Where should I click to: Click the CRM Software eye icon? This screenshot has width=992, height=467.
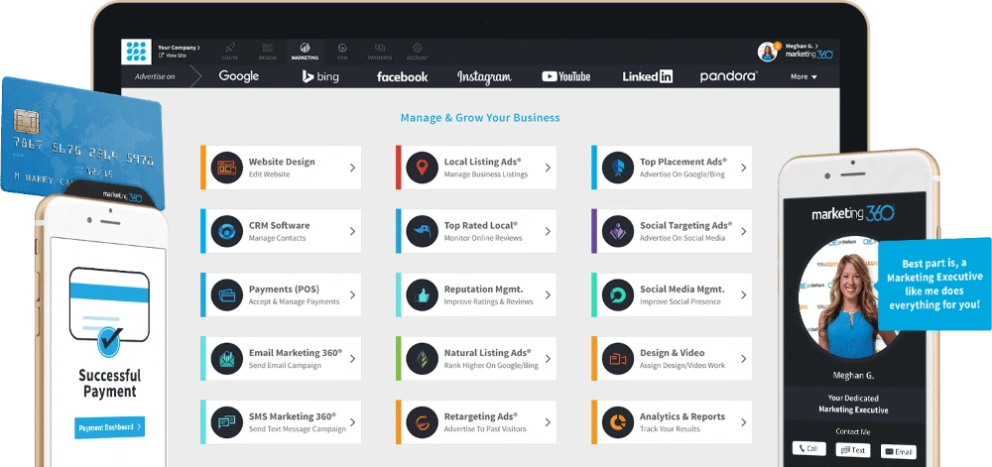tap(226, 231)
